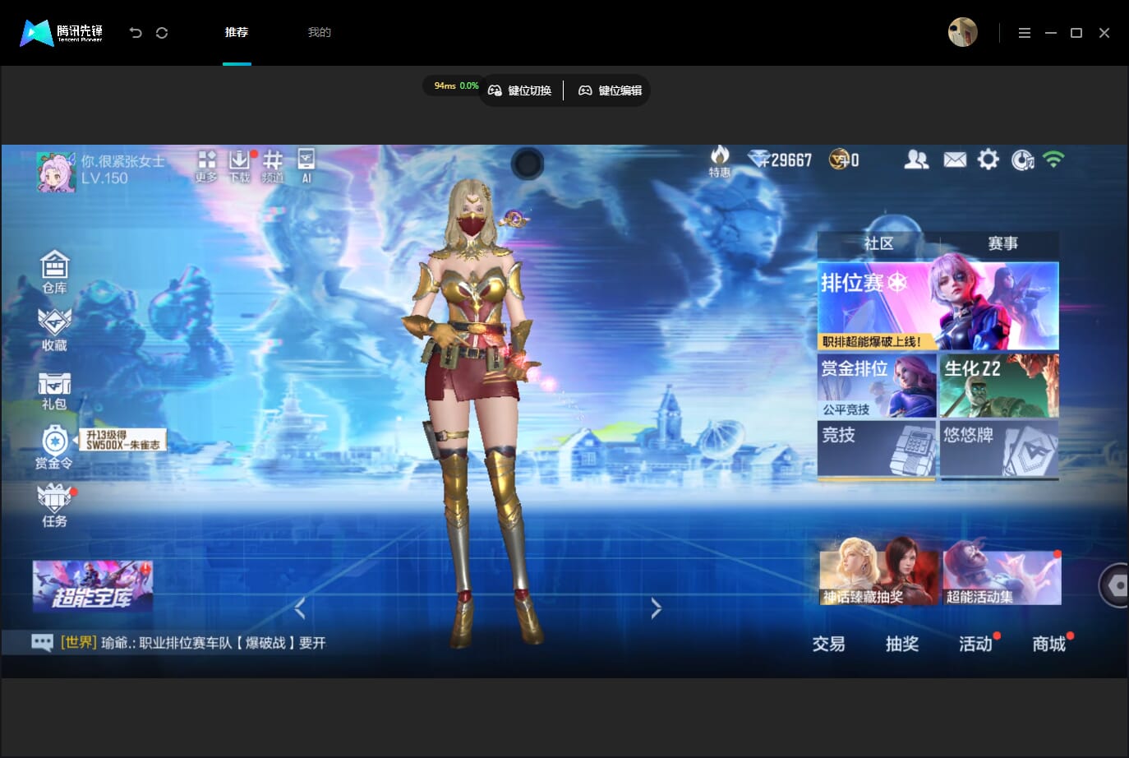Click the hexagon side panel handle

point(1114,585)
